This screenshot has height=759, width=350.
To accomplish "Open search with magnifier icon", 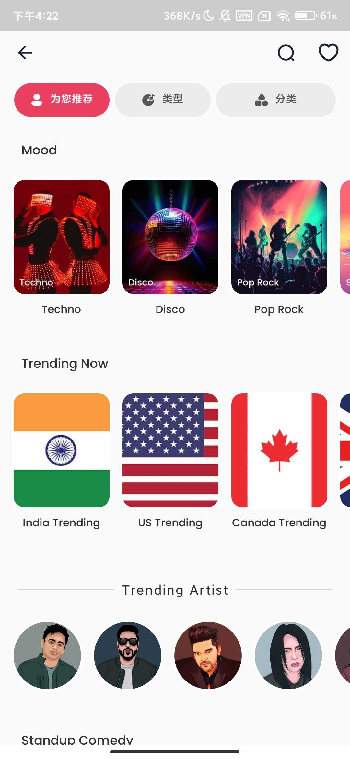I will (x=286, y=53).
